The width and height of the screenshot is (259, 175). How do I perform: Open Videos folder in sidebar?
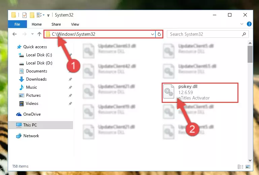29,104
